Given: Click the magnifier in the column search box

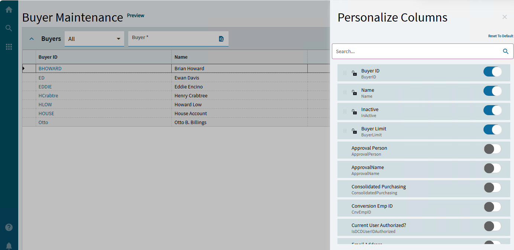Looking at the screenshot, I should pos(505,51).
